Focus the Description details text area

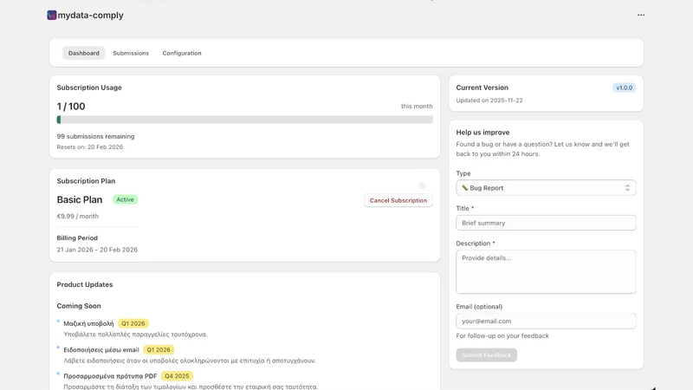point(546,271)
